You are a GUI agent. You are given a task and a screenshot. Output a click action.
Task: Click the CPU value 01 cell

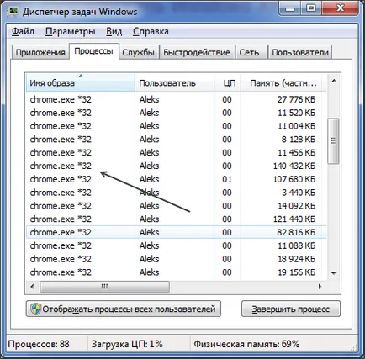pos(227,179)
